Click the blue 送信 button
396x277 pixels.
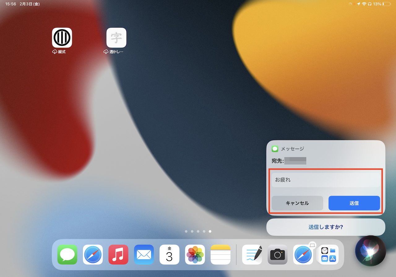tap(354, 203)
